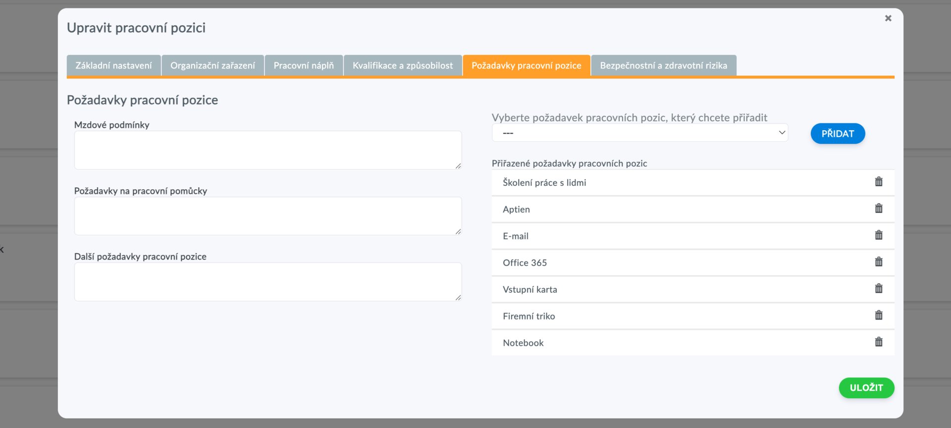
Task: Switch to Základní nastavení tab
Action: pos(113,65)
